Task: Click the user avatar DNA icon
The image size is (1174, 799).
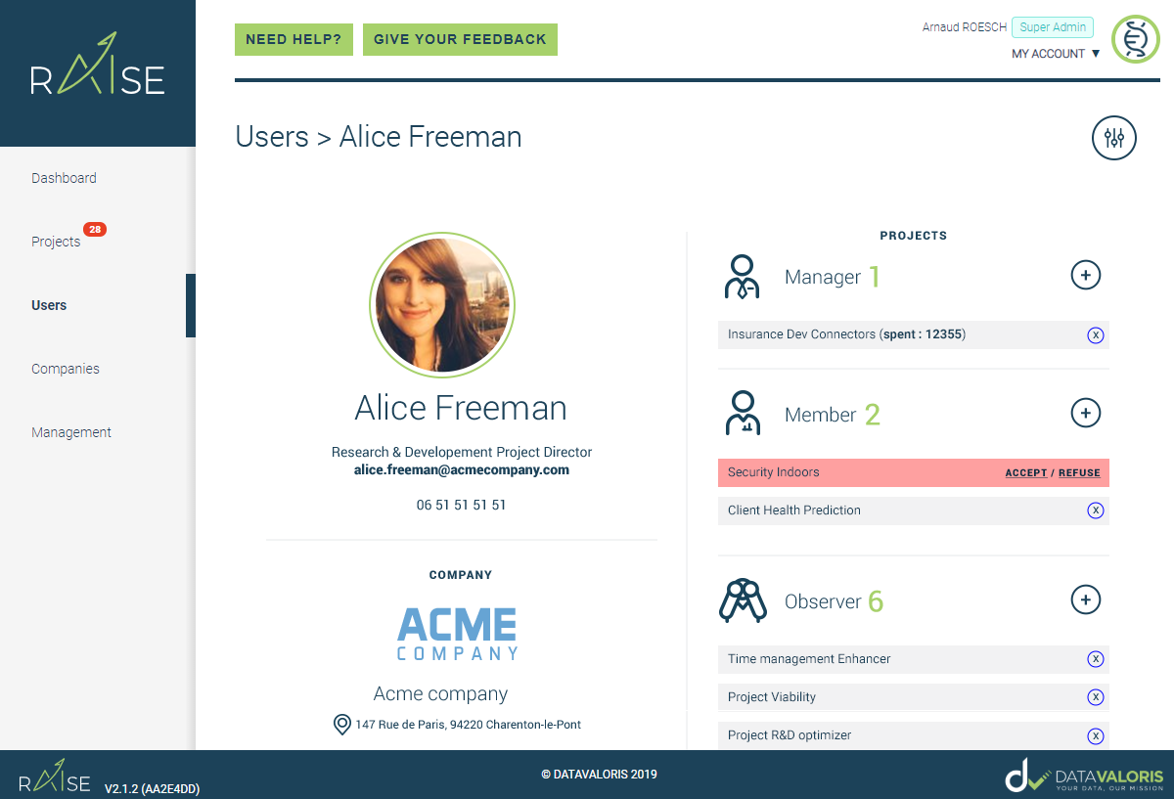Action: (x=1135, y=39)
